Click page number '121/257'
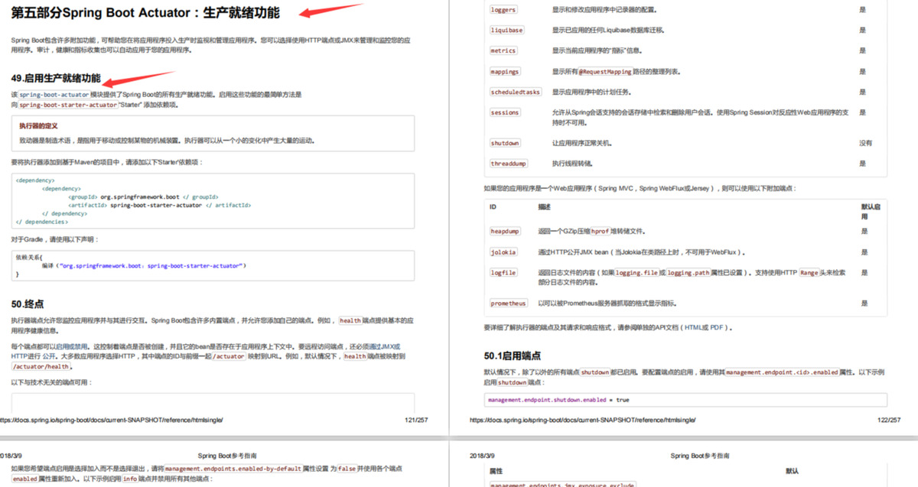918x487 pixels. tap(416, 420)
